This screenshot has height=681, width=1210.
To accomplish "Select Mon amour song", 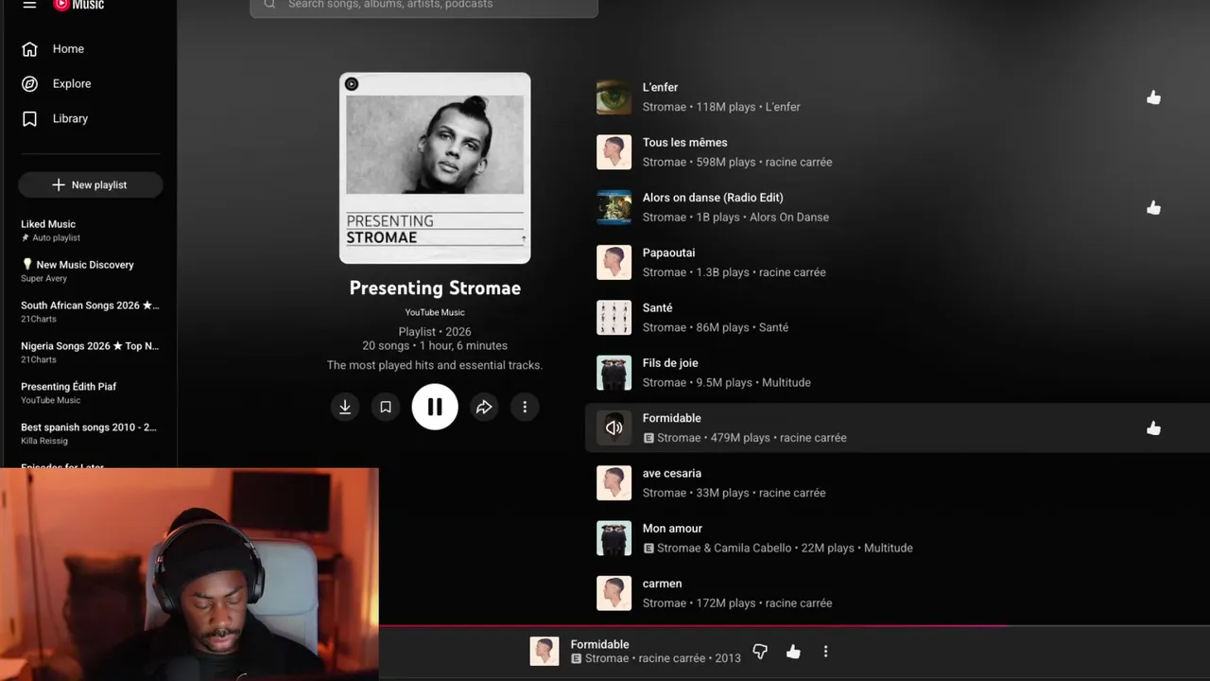I will 672,529.
